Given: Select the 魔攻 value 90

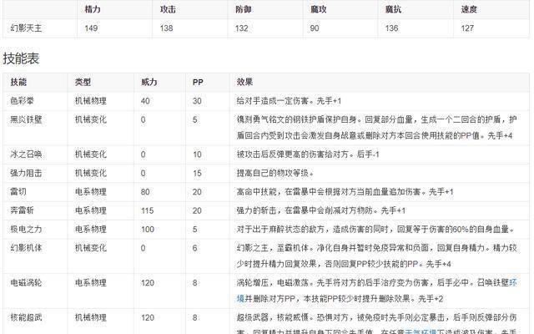Looking at the screenshot, I should pyautogui.click(x=315, y=28).
